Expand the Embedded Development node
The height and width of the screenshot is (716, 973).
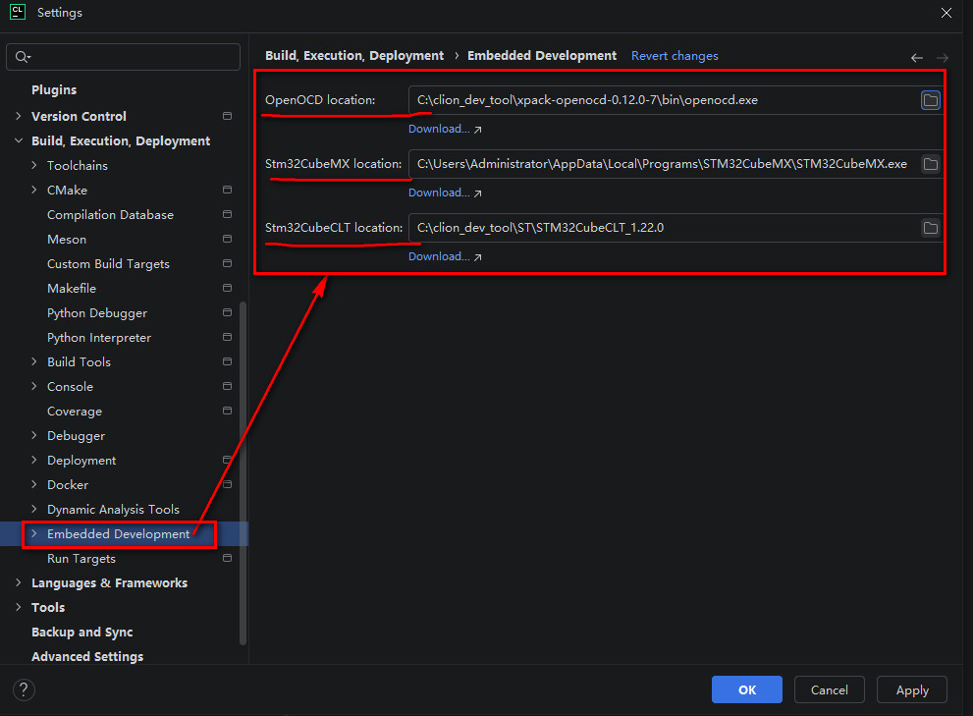(34, 533)
